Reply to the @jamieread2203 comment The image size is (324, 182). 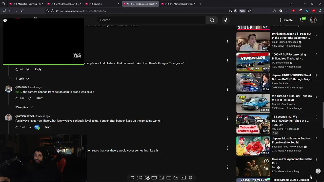pos(48,127)
